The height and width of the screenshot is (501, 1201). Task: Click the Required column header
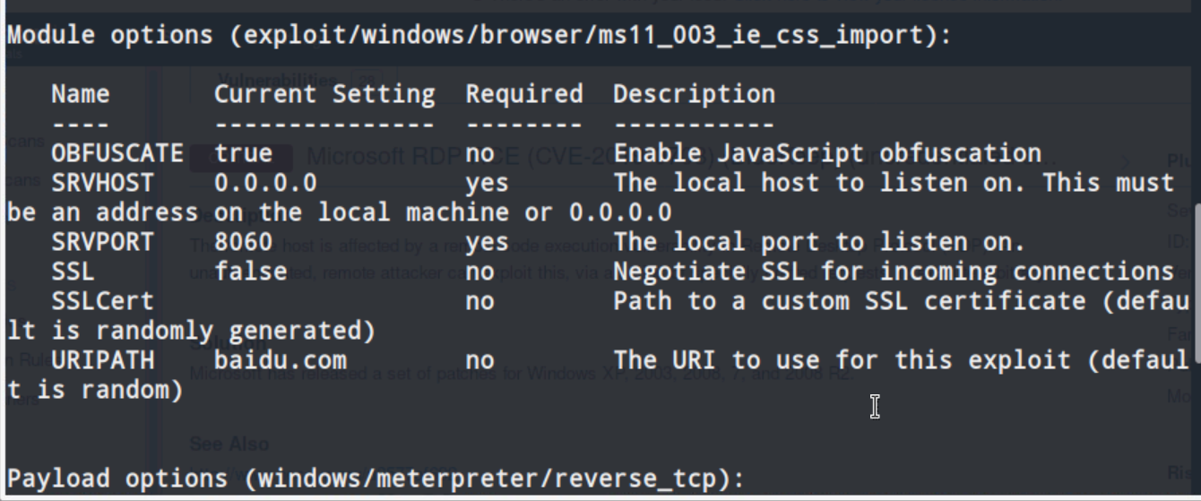524,94
